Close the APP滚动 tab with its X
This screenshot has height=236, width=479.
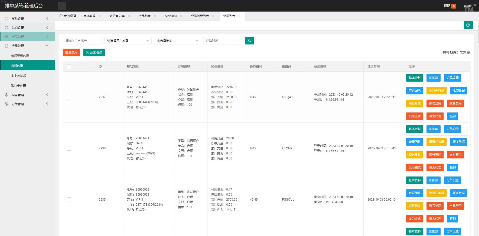tap(181, 16)
